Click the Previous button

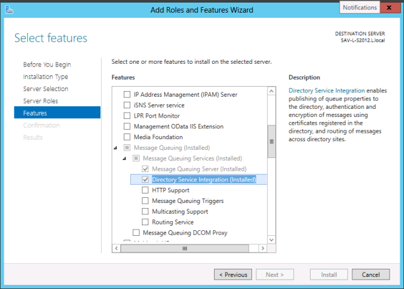(233, 274)
